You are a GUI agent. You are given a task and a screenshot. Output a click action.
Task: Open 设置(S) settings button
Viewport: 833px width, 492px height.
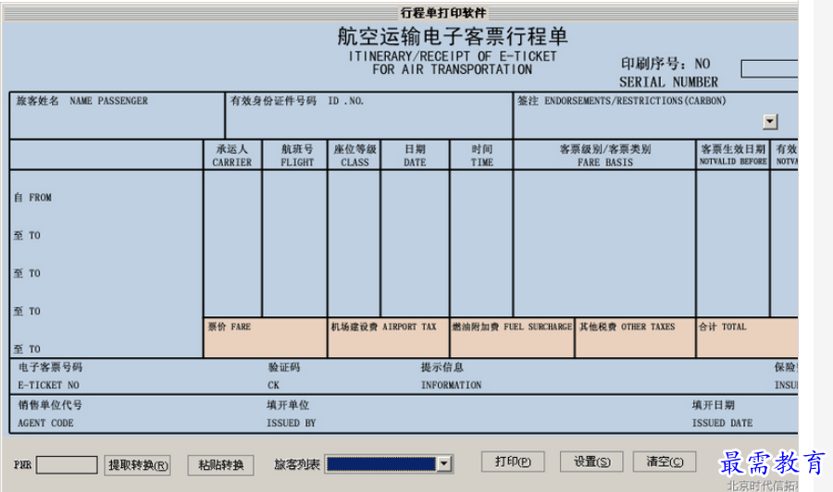(591, 461)
